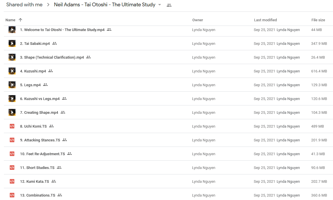Click the 202.7 MB file size value
Screen dimensions: 333x200
(x=319, y=182)
